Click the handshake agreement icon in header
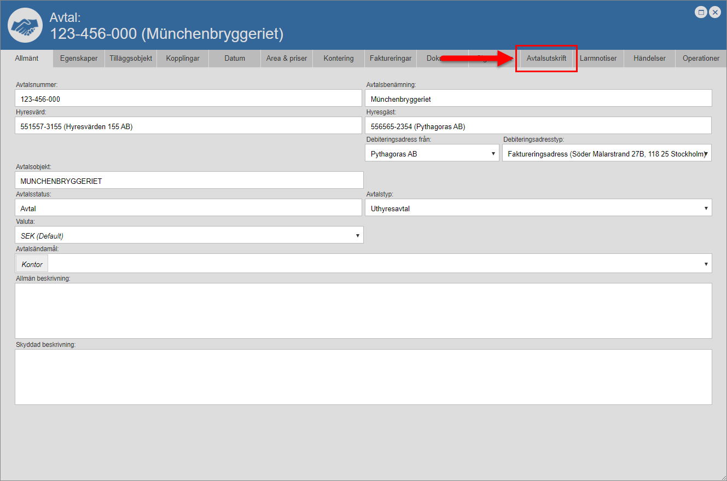 pyautogui.click(x=25, y=26)
